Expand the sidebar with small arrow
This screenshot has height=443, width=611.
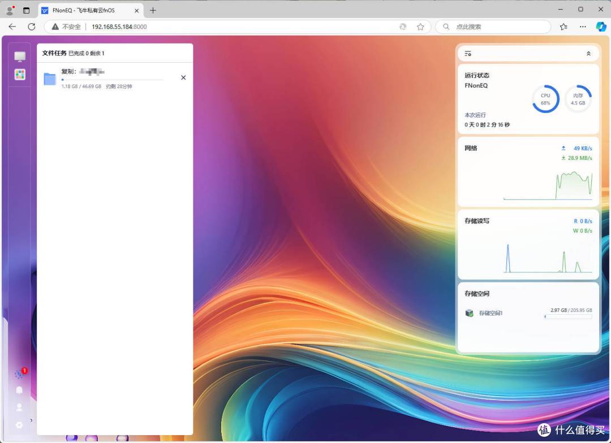(x=31, y=420)
